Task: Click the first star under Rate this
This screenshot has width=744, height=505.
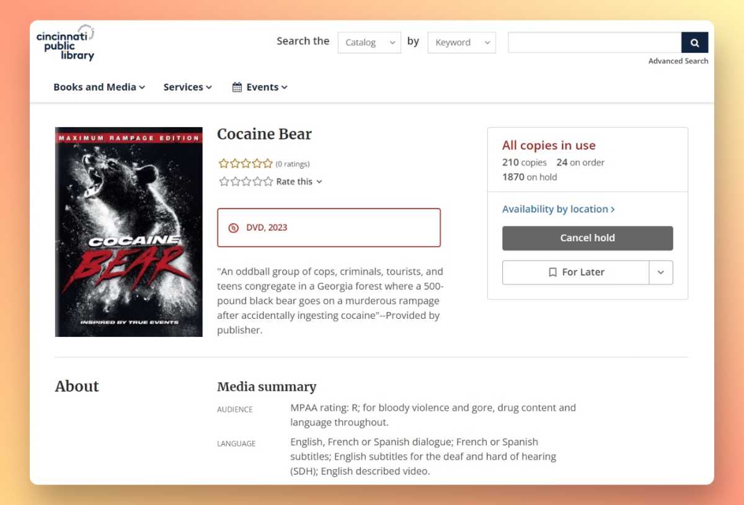Action: pos(224,181)
